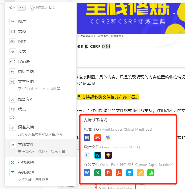The image size is (185, 189).
Task: Click the Numbers green chart icon
Action: tap(151, 173)
